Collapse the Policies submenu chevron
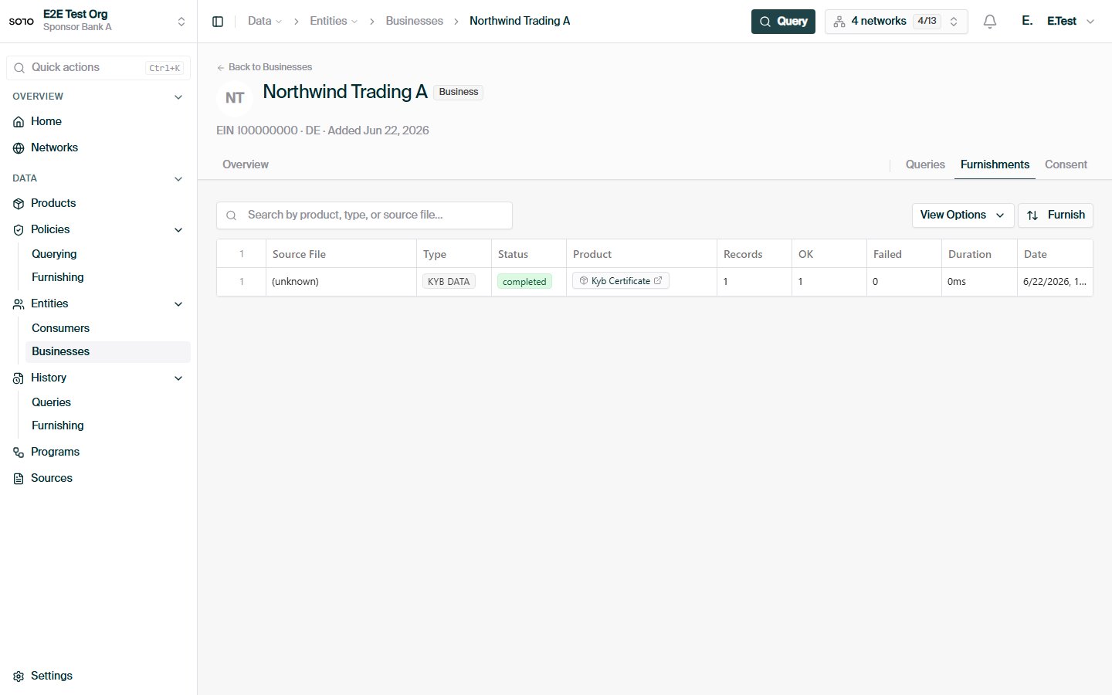Screen dimensions: 1112x695 [x=178, y=230]
